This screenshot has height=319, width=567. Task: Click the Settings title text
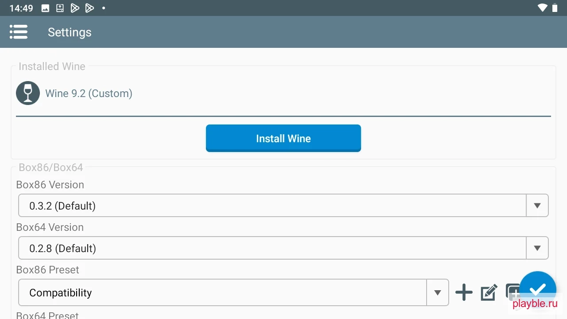tap(70, 32)
